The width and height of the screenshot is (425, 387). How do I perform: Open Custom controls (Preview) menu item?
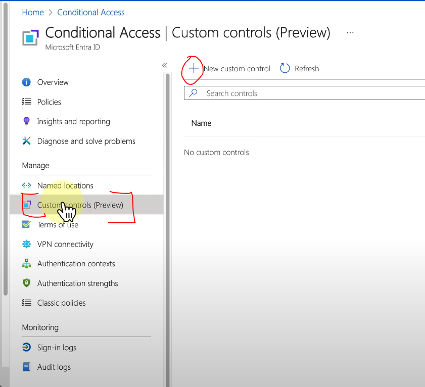click(x=80, y=205)
